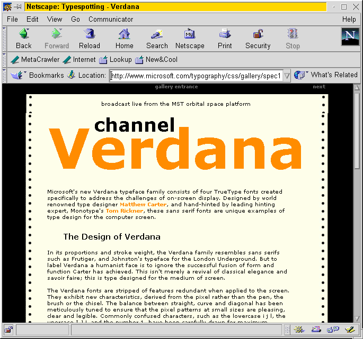
Task: Collapse the personal toolbar via its handle
Action: point(4,60)
